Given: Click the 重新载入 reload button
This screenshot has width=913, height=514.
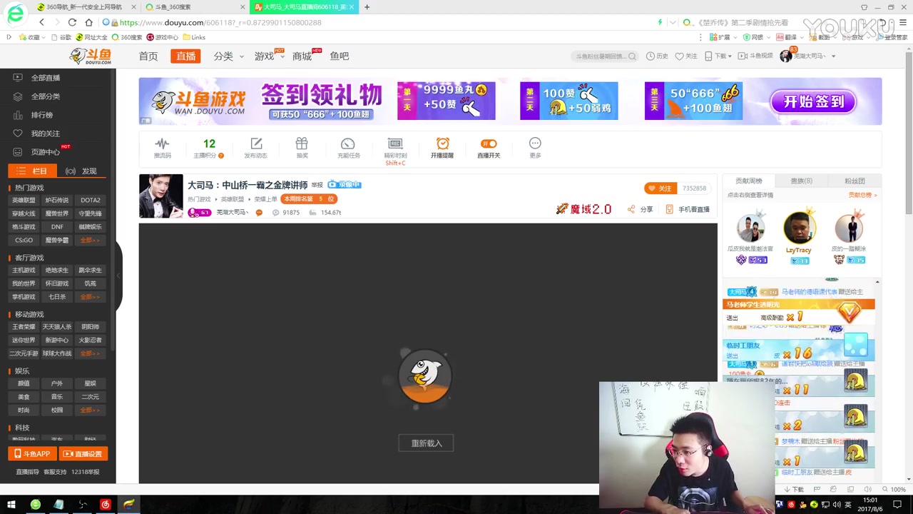Looking at the screenshot, I should (x=426, y=443).
